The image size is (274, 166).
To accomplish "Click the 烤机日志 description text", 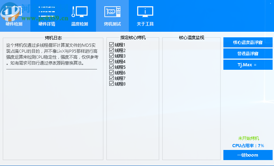I will (x=52, y=54).
